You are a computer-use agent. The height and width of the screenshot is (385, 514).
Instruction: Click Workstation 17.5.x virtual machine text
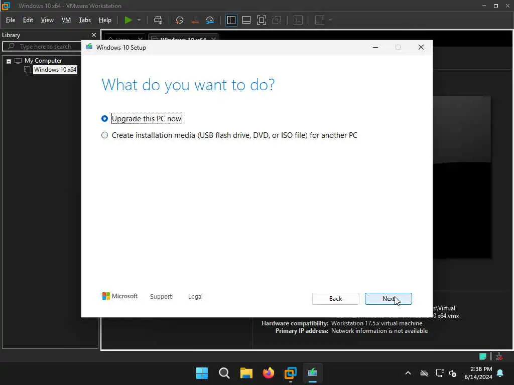[376, 323]
